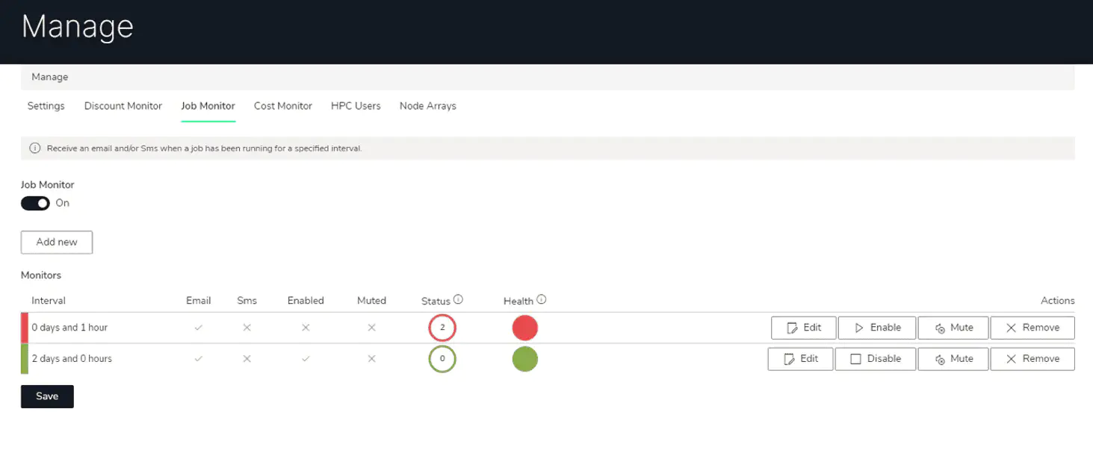
Task: Click the Status column info icon
Action: click(x=458, y=300)
